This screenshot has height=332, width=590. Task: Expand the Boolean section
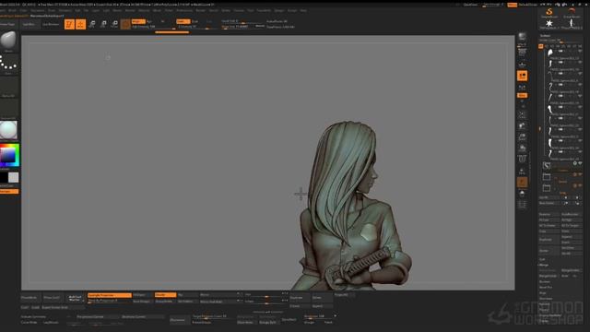pos(545,281)
